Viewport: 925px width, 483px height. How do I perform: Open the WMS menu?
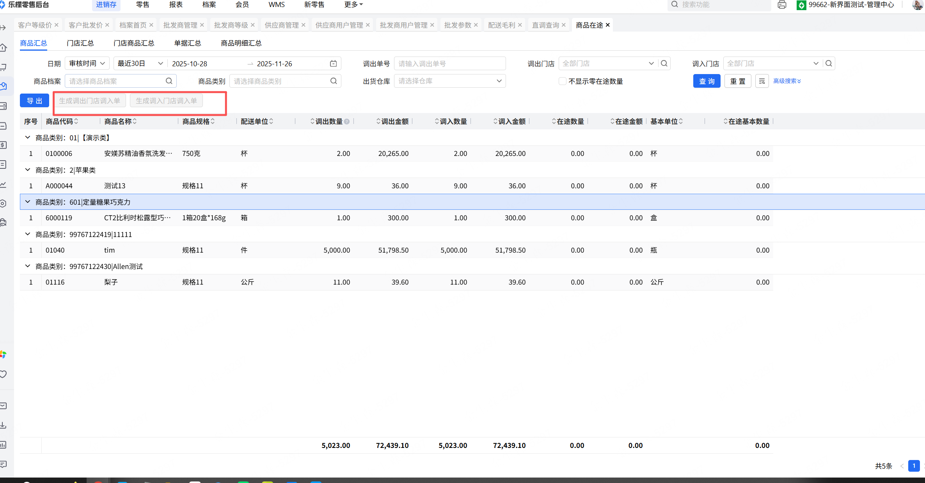pyautogui.click(x=276, y=5)
